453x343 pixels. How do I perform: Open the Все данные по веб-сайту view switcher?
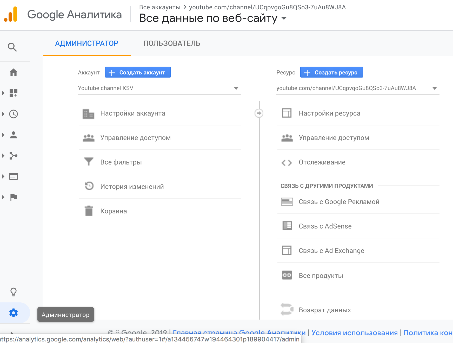click(x=213, y=18)
